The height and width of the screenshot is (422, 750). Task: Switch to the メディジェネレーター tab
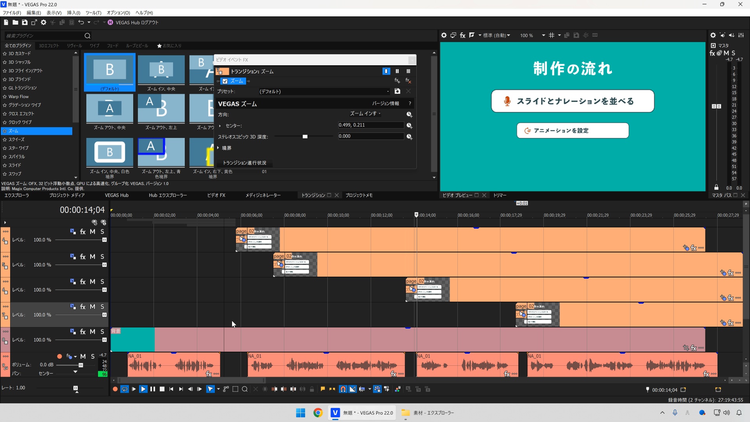pyautogui.click(x=263, y=195)
